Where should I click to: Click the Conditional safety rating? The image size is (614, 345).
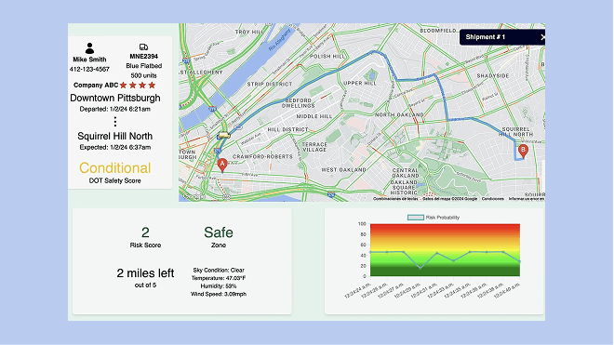[x=115, y=168]
